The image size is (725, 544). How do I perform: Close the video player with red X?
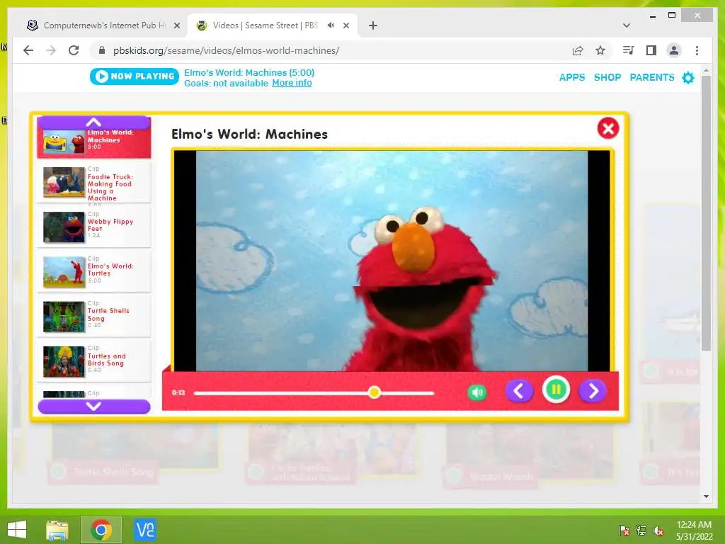click(607, 128)
